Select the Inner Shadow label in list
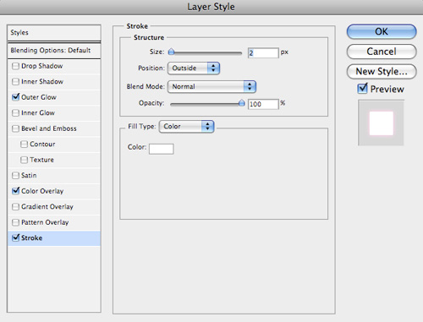Screen dimensions: 423x322 pyautogui.click(x=42, y=82)
